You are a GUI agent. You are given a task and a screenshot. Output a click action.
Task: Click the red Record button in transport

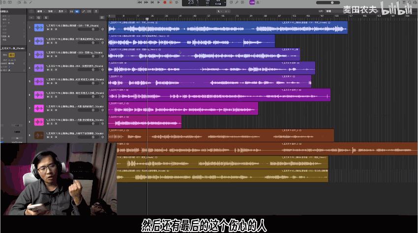click(165, 2)
